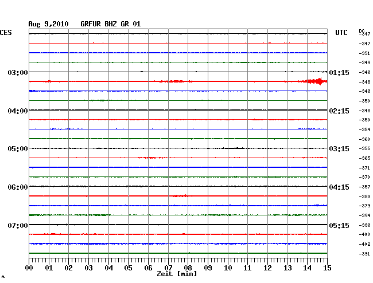Viewport: 373px width, 283px height.
Task: Click the DC offset value -400
Action: click(x=364, y=234)
